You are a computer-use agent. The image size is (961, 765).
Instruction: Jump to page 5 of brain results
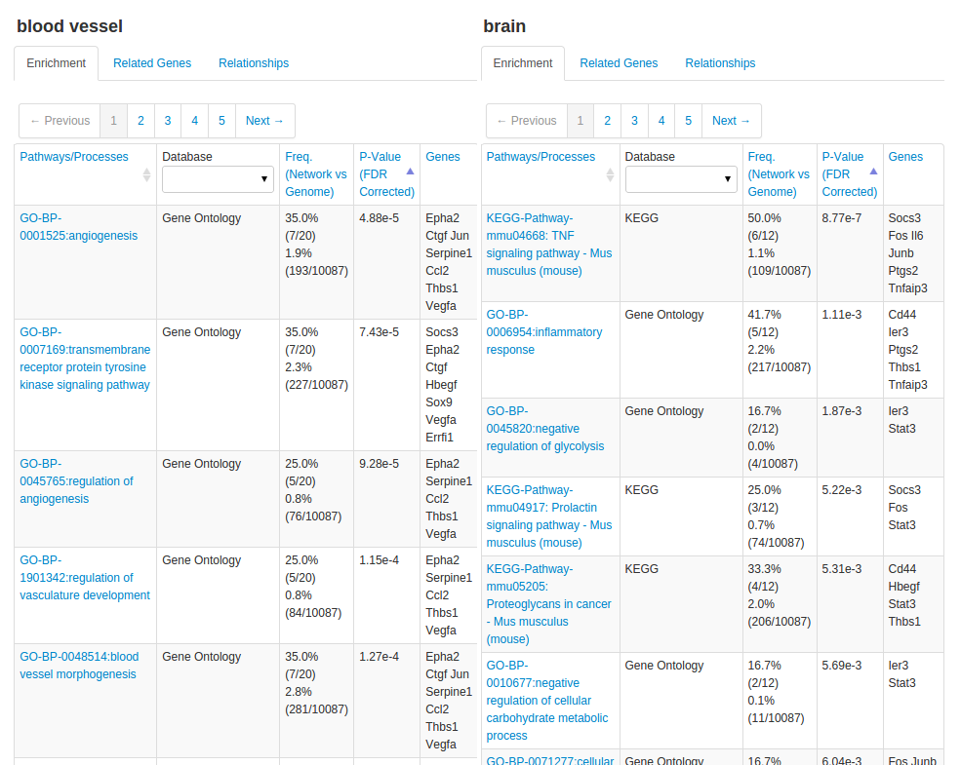coord(688,121)
